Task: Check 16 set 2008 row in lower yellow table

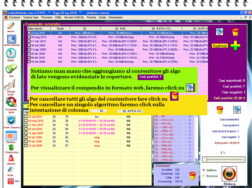Action: [26, 146]
